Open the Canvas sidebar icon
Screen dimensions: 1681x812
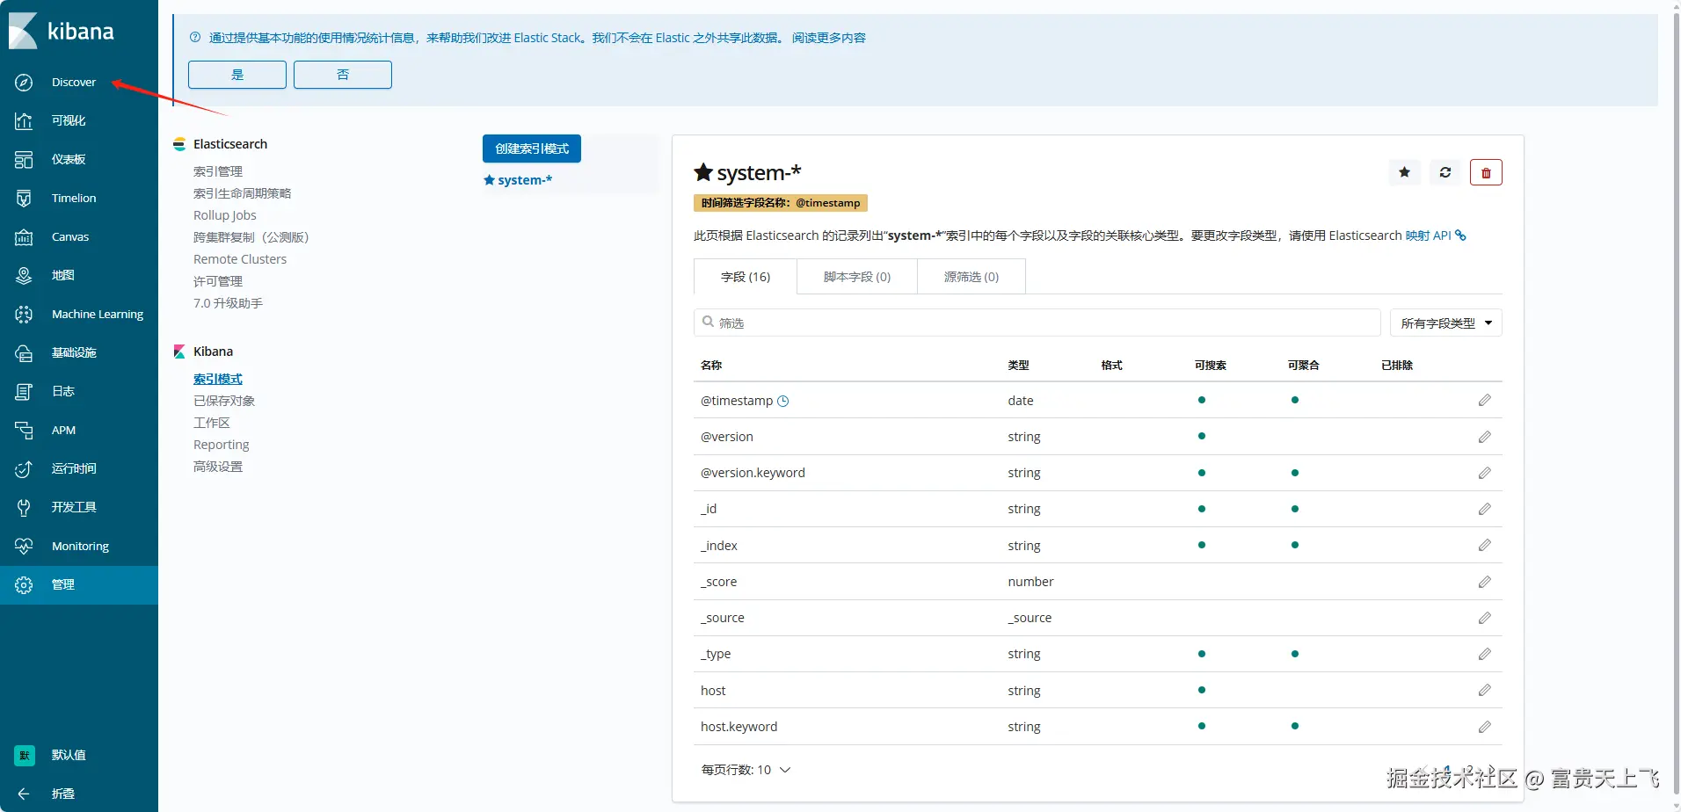coord(24,236)
